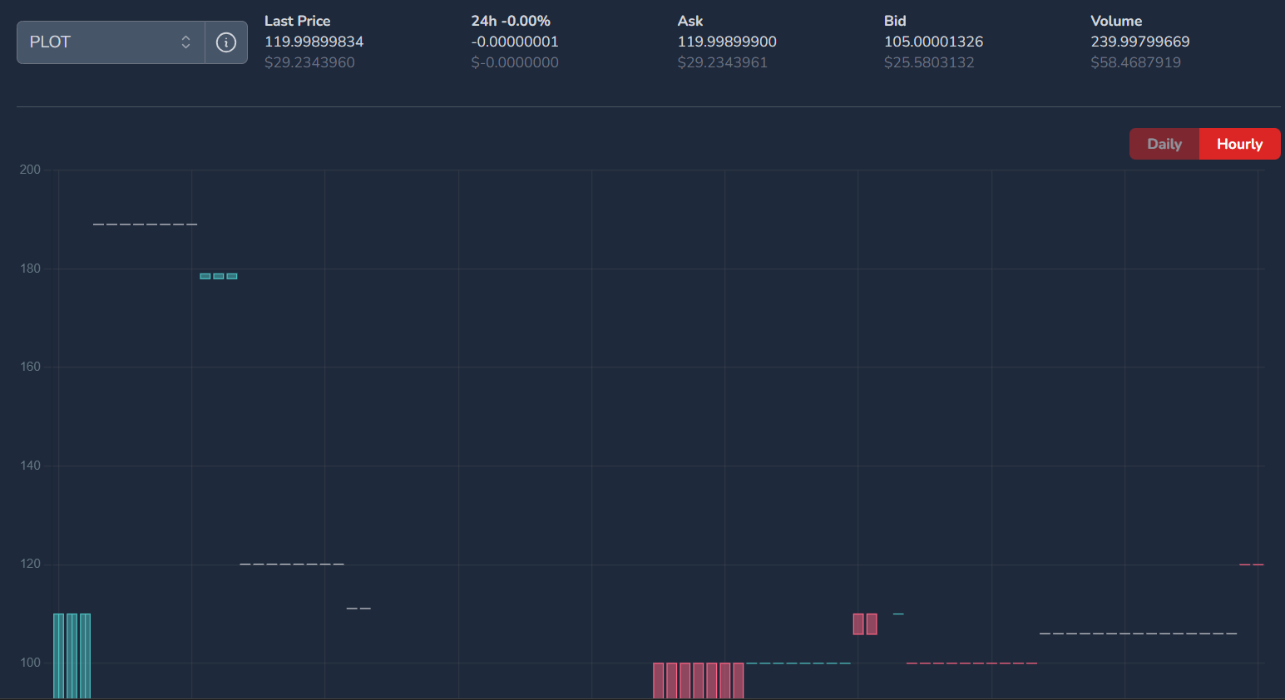Image resolution: width=1285 pixels, height=700 pixels.
Task: Click the Last Price dollar value $29.2343960
Action: point(309,62)
